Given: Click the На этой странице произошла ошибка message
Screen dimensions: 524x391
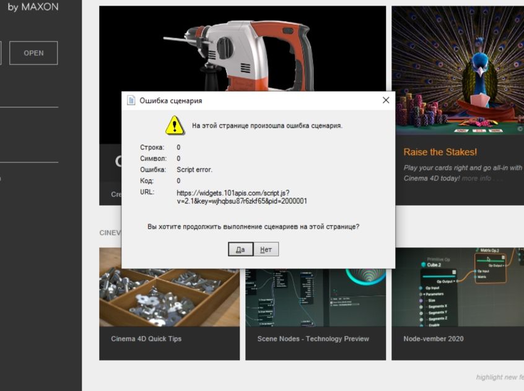Looking at the screenshot, I should click(267, 126).
